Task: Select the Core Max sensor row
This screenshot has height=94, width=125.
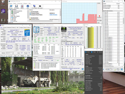Action: [113, 62]
